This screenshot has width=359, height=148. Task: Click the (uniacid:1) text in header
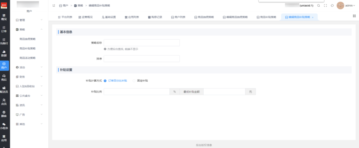tap(306, 6)
